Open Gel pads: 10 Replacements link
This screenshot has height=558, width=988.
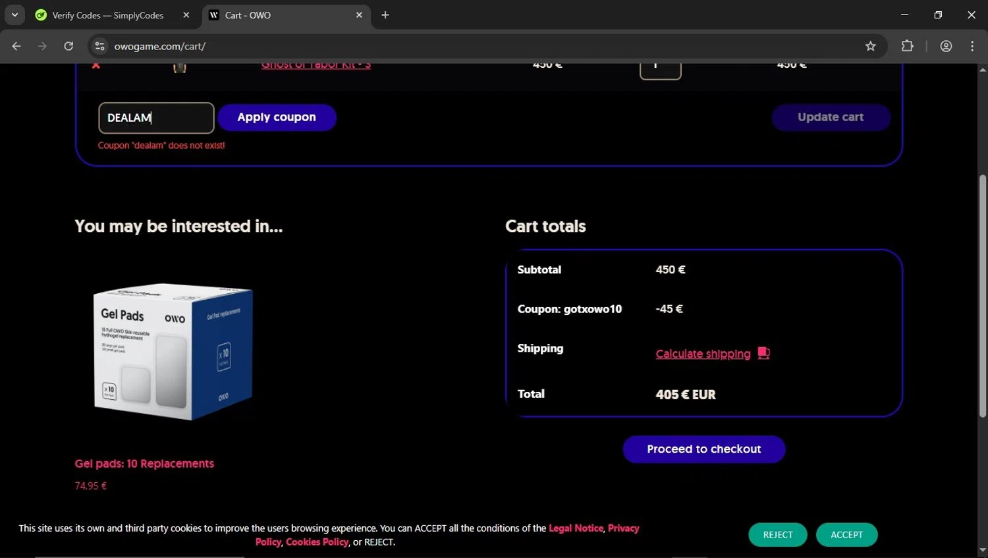coord(144,464)
